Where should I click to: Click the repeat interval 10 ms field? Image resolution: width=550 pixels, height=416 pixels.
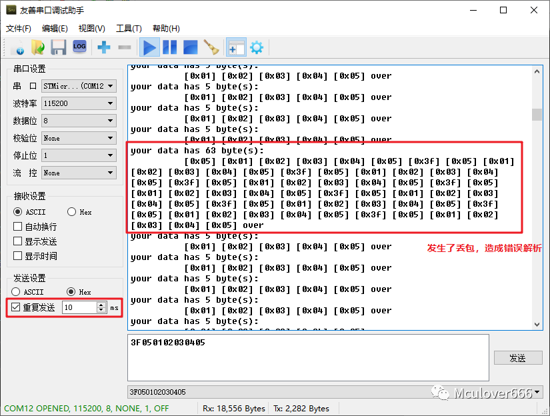[x=79, y=307]
